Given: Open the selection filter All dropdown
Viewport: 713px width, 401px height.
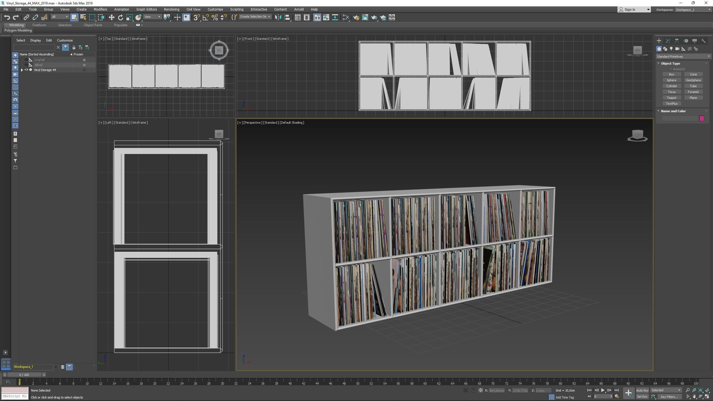Looking at the screenshot, I should [x=60, y=17].
